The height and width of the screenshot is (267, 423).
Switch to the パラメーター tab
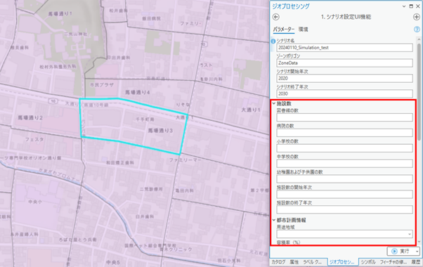[284, 30]
